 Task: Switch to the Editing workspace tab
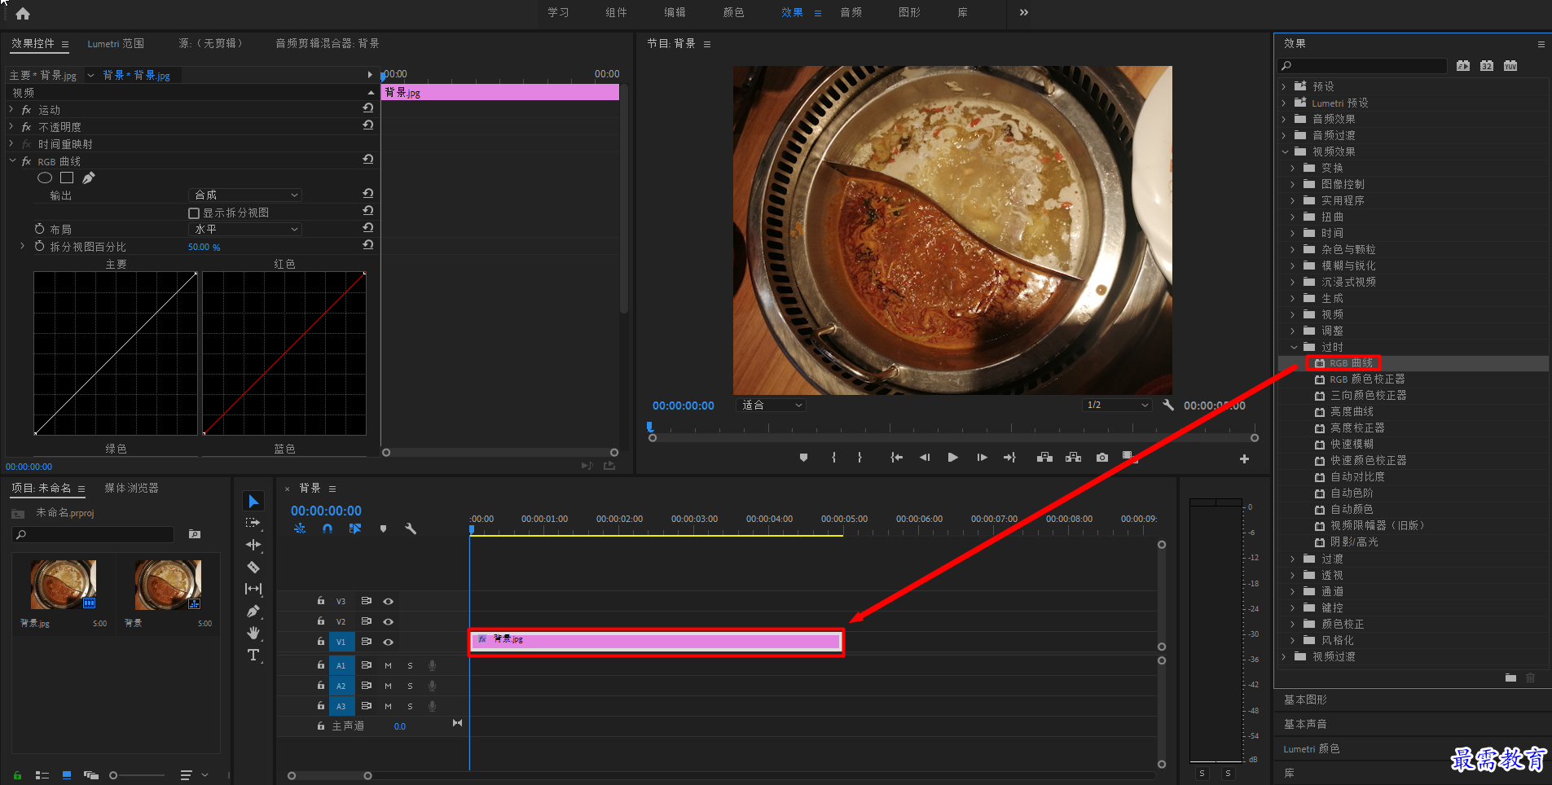pos(675,12)
